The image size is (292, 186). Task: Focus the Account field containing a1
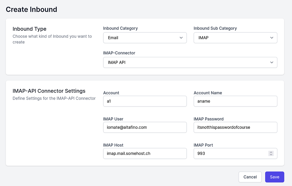(145, 101)
